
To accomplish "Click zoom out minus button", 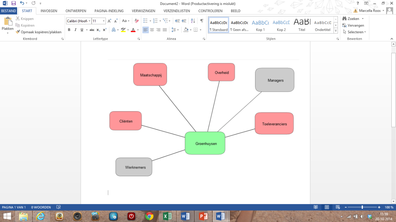I will pos(346,207).
